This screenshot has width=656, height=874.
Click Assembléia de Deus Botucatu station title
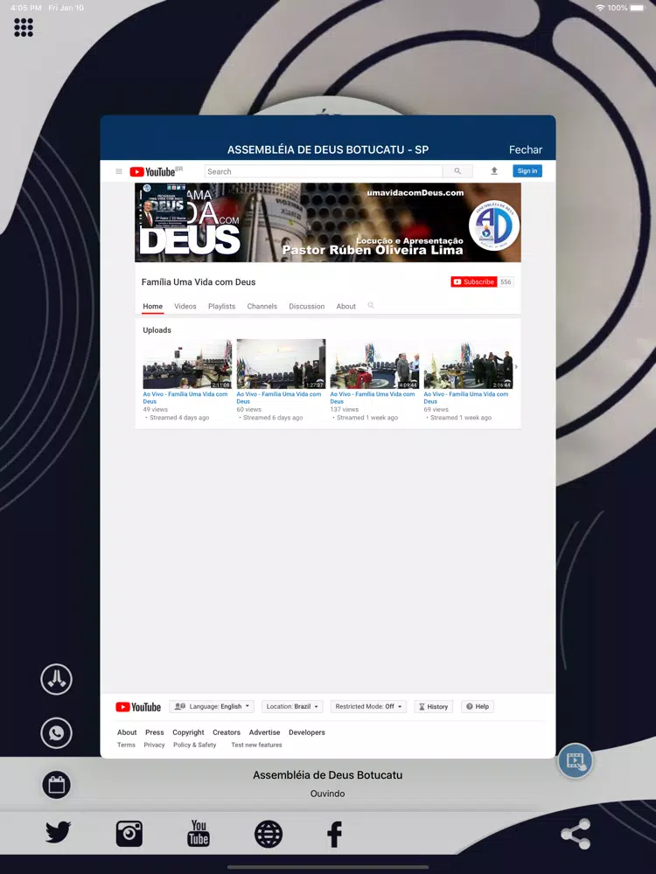(327, 774)
